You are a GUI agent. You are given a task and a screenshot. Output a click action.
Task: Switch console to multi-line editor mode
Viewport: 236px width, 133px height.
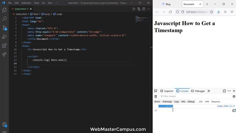pyautogui.click(x=234, y=110)
